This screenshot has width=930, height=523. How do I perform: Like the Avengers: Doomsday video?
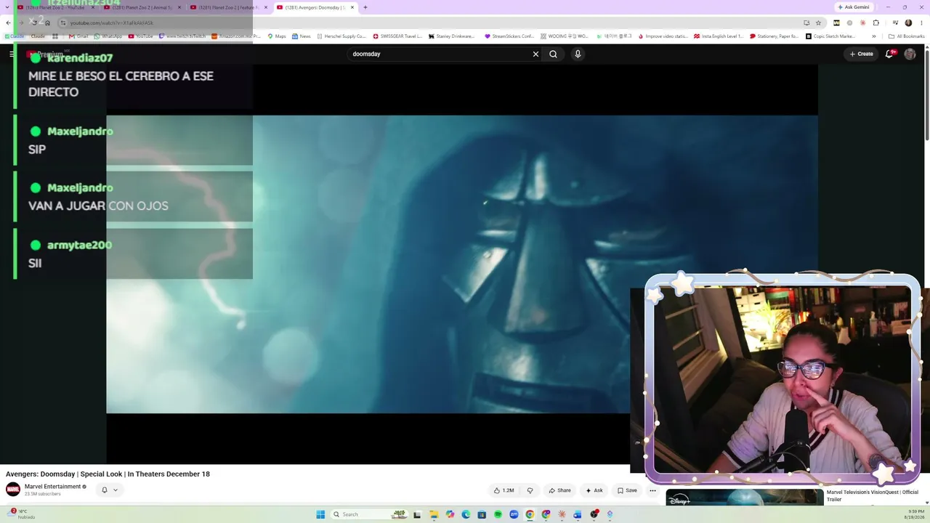coord(504,490)
